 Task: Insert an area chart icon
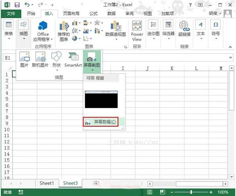[x=86, y=31]
